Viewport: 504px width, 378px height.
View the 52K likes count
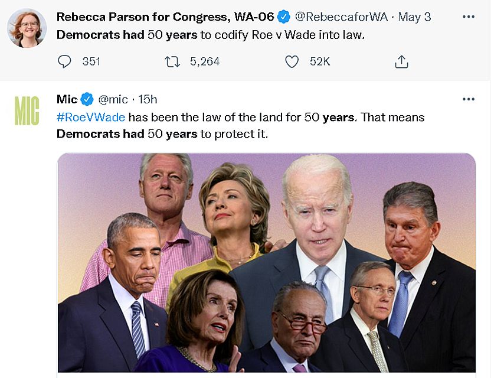(320, 61)
